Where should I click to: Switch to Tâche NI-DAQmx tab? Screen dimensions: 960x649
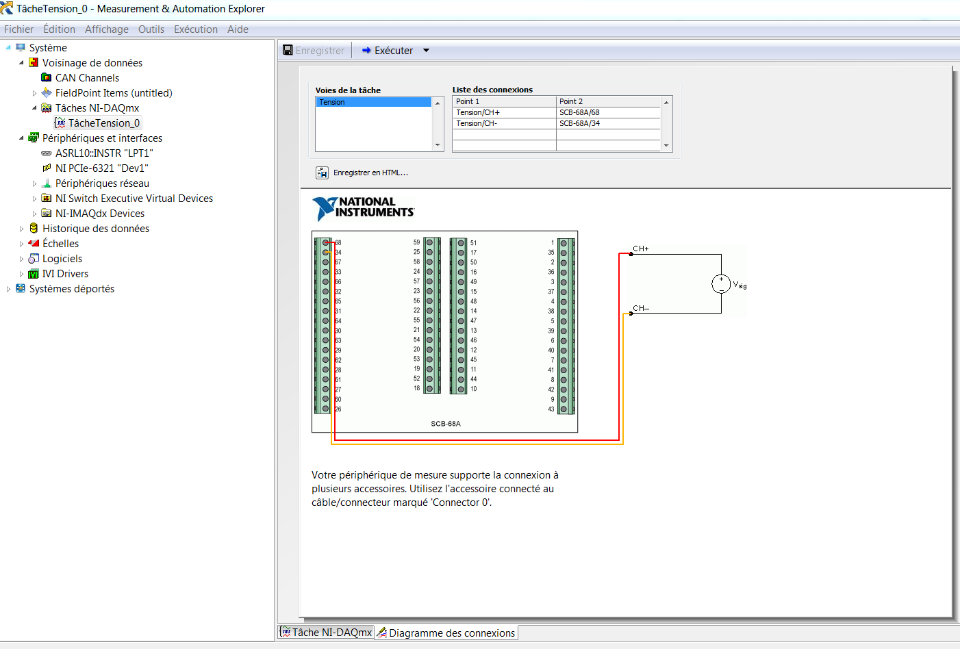326,633
